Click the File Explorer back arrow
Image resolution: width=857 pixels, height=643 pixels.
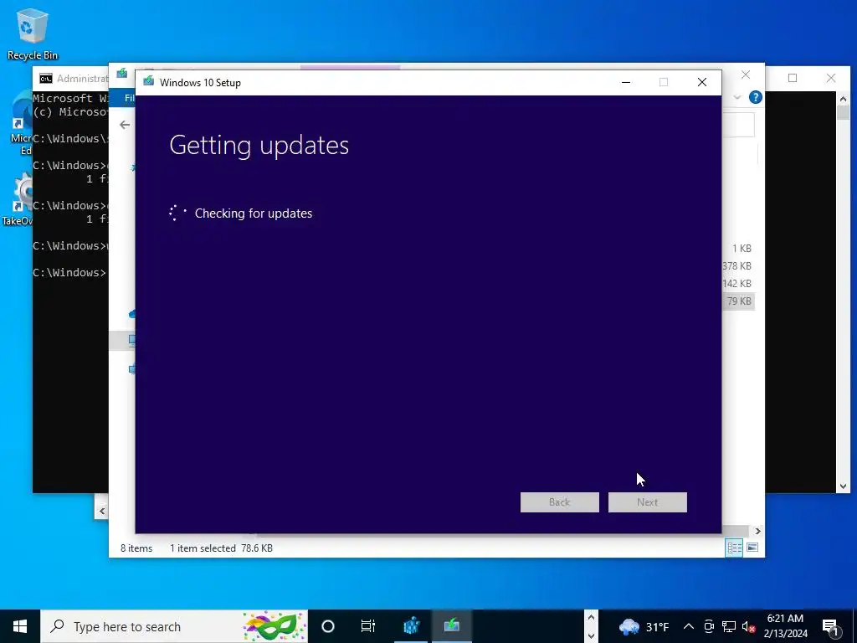point(125,125)
